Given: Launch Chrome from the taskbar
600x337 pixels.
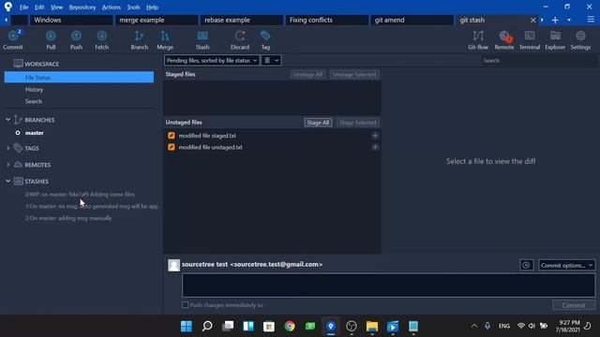Looking at the screenshot, I should point(290,327).
